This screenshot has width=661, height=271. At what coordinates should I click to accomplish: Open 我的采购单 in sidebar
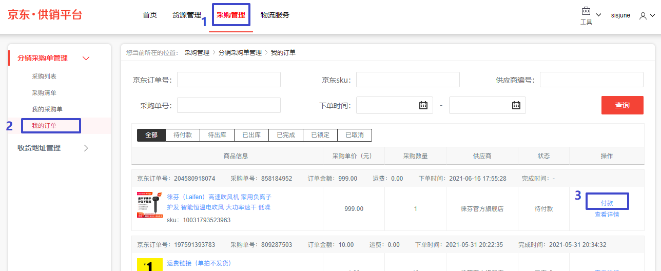[47, 109]
